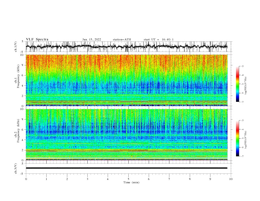260x201 pixels.
Task: Click the "VLF Spectra" plot title
Action: pyautogui.click(x=37, y=39)
